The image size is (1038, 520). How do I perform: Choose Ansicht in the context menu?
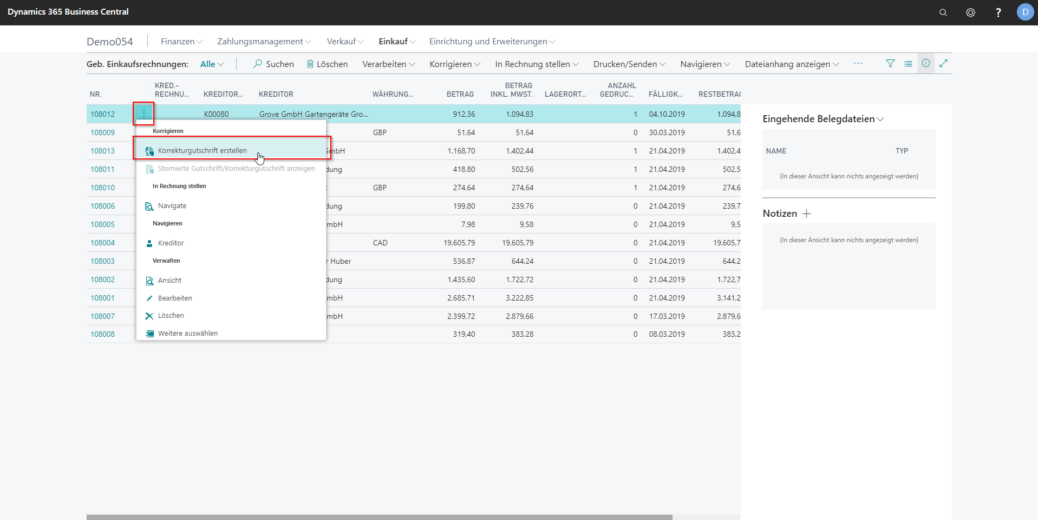pyautogui.click(x=169, y=281)
